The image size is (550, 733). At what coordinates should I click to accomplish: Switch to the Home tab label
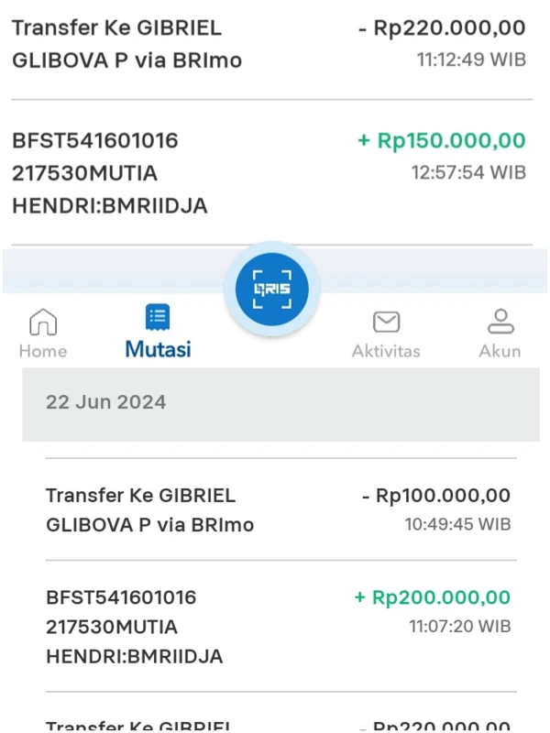tap(43, 351)
